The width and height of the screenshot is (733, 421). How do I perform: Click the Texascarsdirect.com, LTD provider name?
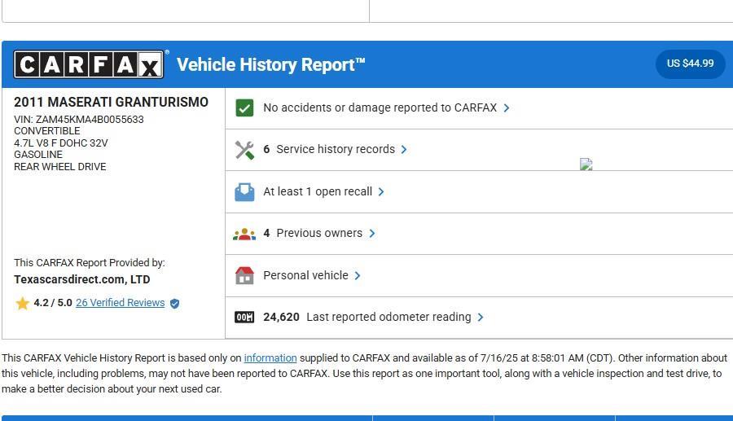point(81,279)
